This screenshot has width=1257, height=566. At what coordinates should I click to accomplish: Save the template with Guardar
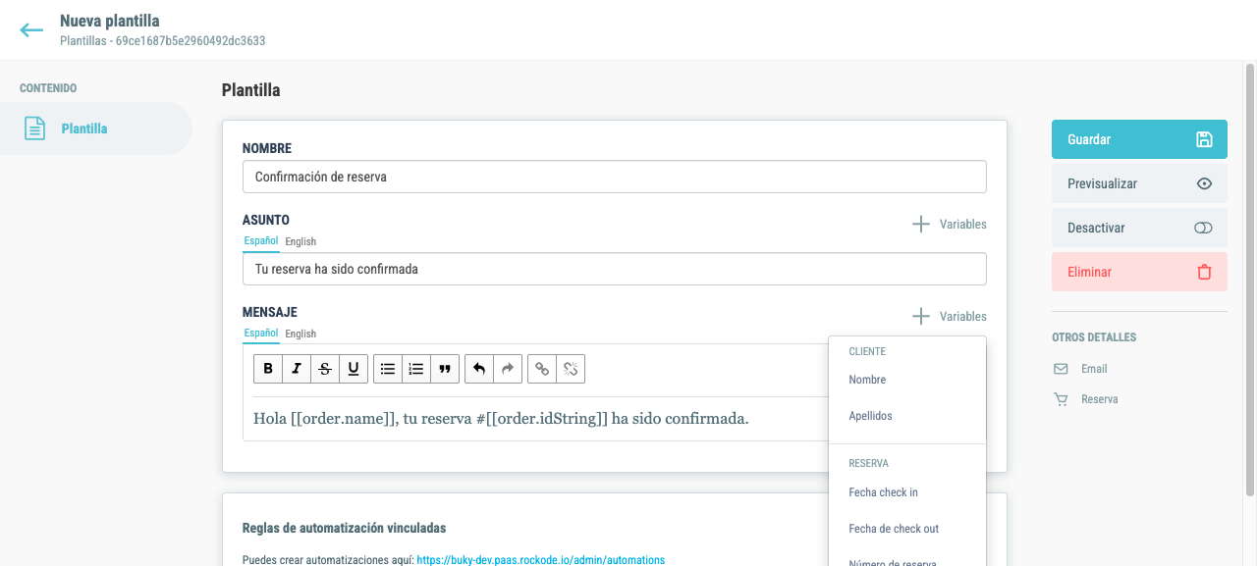click(1139, 139)
